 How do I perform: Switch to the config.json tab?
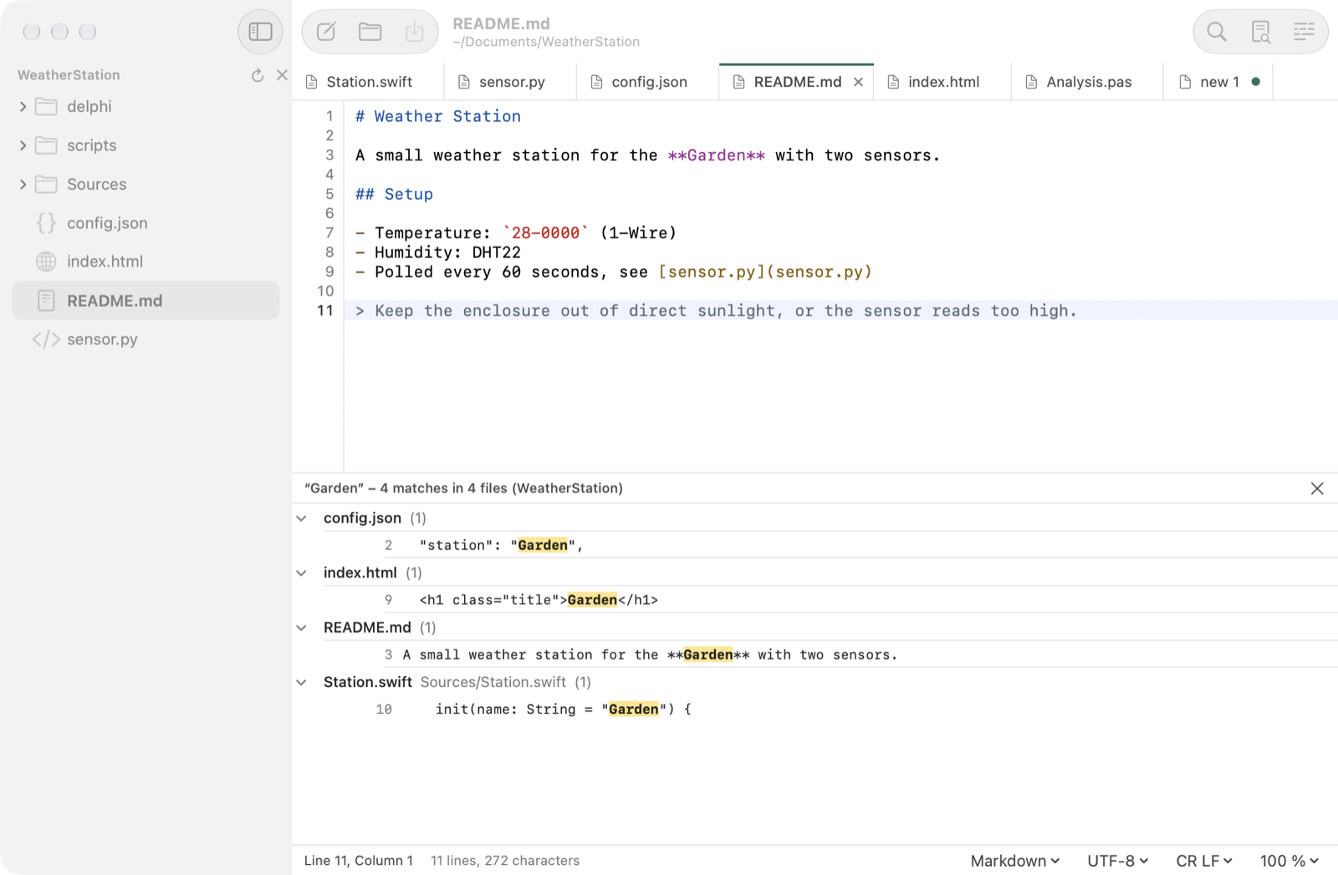coord(647,82)
